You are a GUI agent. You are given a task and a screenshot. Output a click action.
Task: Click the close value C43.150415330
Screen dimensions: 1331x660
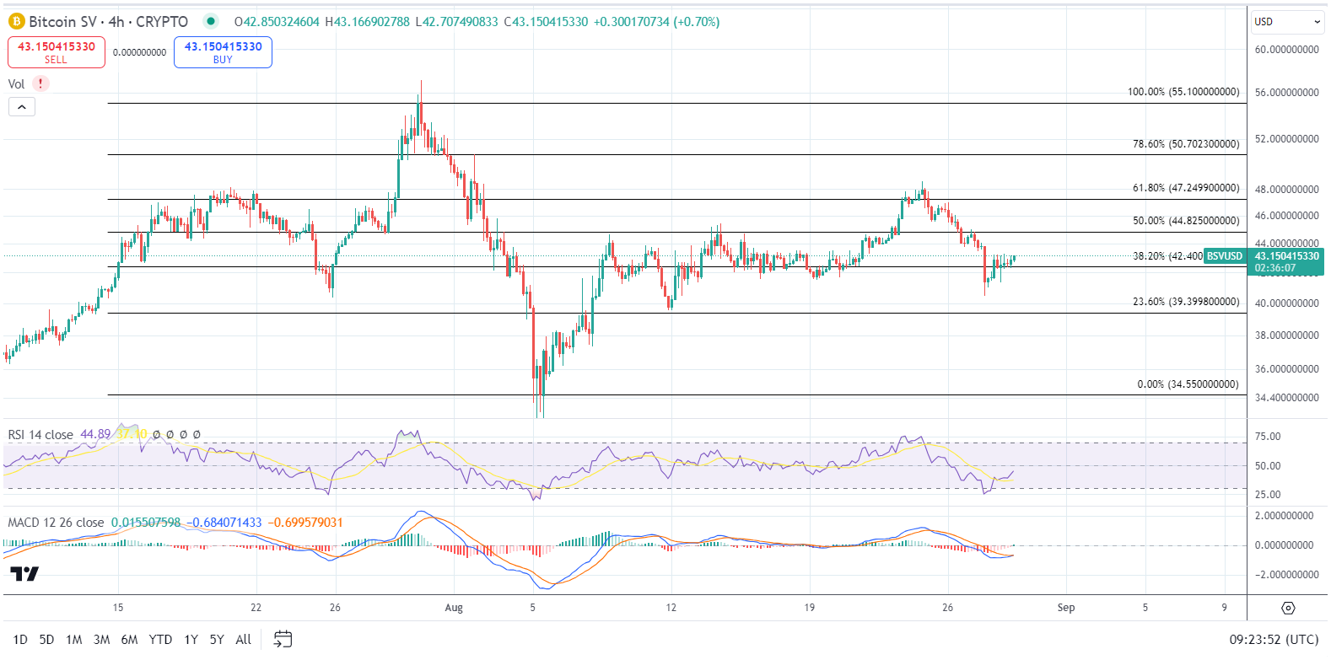[546, 22]
